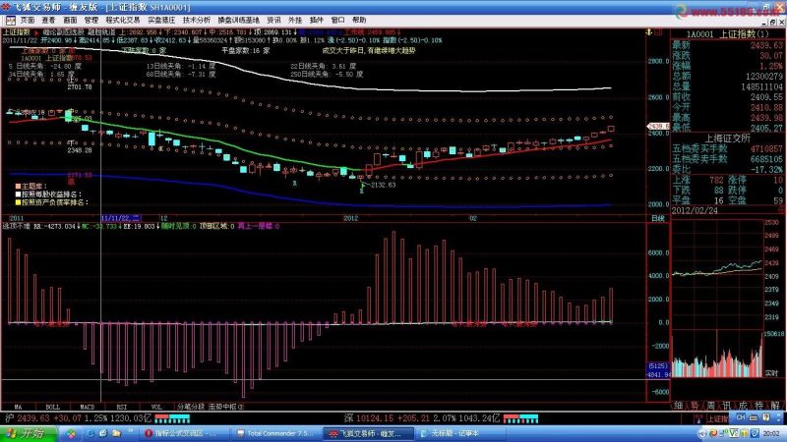787x442 pixels.
Task: Click the 沪 index quote in status bar
Action: click(x=78, y=418)
